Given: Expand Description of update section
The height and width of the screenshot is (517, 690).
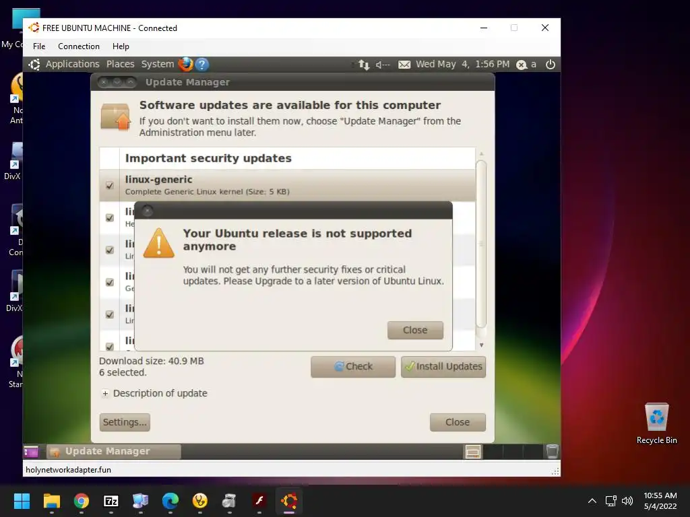Looking at the screenshot, I should [x=104, y=393].
